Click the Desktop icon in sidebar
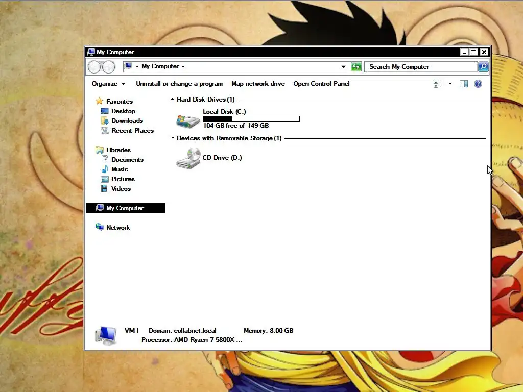The image size is (523, 392). click(x=104, y=111)
